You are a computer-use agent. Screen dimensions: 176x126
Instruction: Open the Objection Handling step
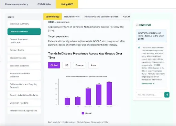pyautogui.click(x=24, y=103)
